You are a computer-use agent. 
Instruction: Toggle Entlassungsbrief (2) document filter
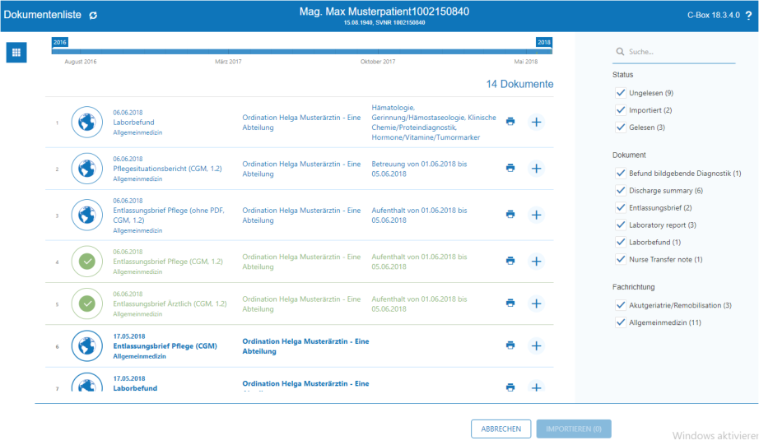click(621, 207)
